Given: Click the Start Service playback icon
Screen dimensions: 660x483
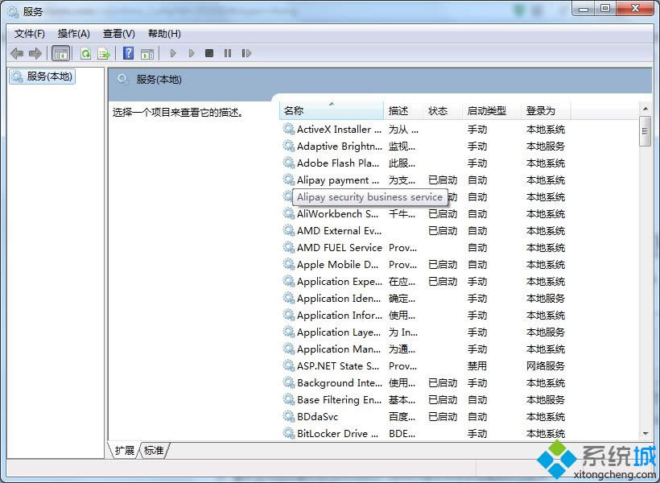Looking at the screenshot, I should click(173, 53).
